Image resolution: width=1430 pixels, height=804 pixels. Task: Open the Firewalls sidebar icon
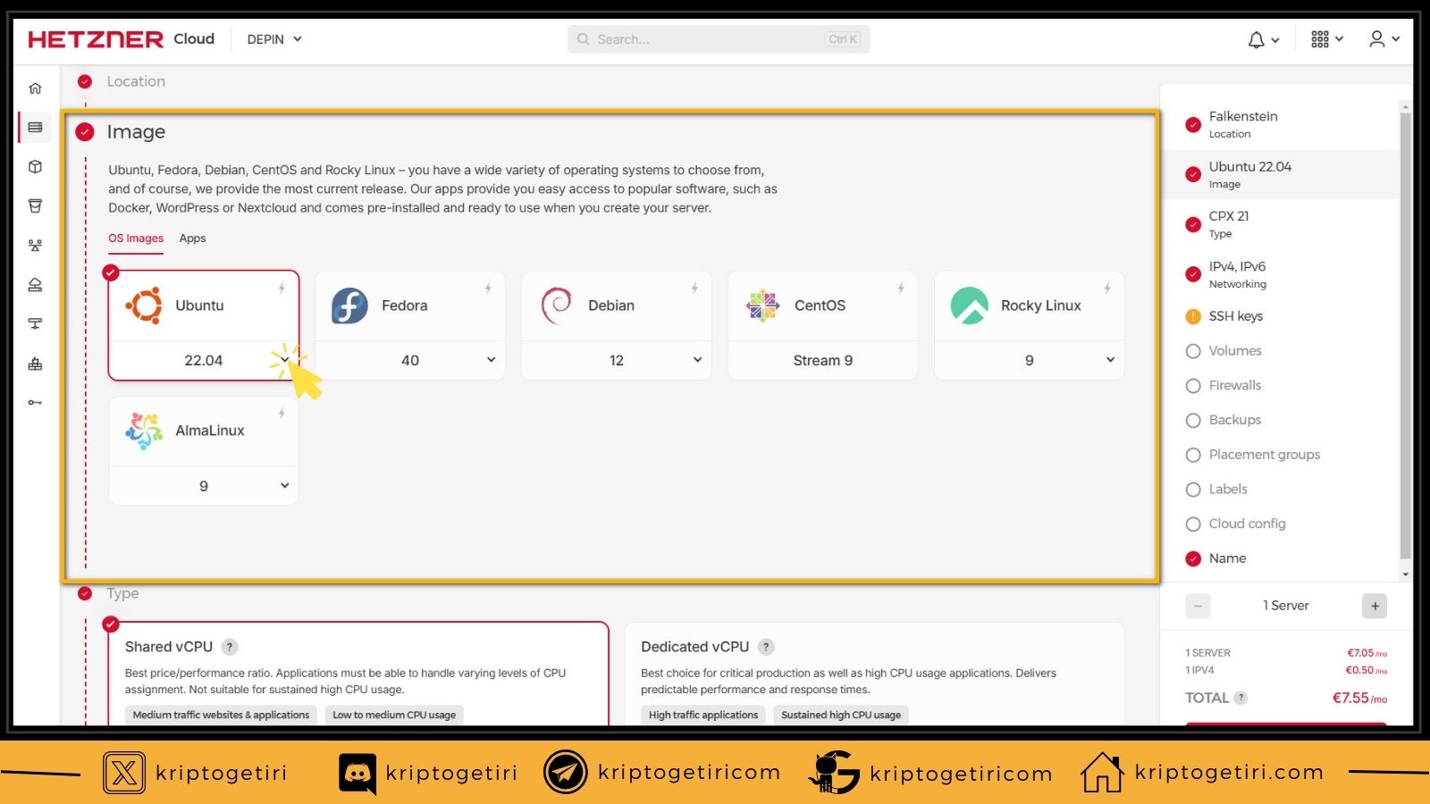[x=35, y=364]
